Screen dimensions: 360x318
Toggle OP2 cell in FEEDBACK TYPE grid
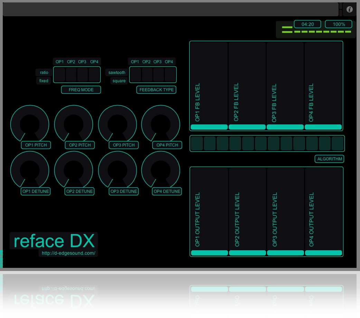coord(147,75)
